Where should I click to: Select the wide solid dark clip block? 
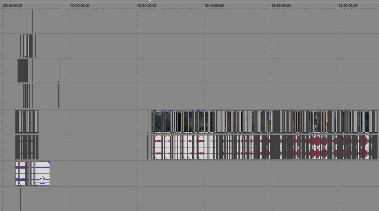point(23,71)
